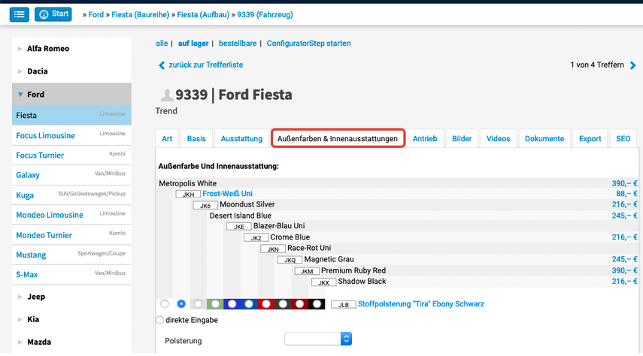
Task: Click the Start dashboard button
Action: [x=53, y=14]
